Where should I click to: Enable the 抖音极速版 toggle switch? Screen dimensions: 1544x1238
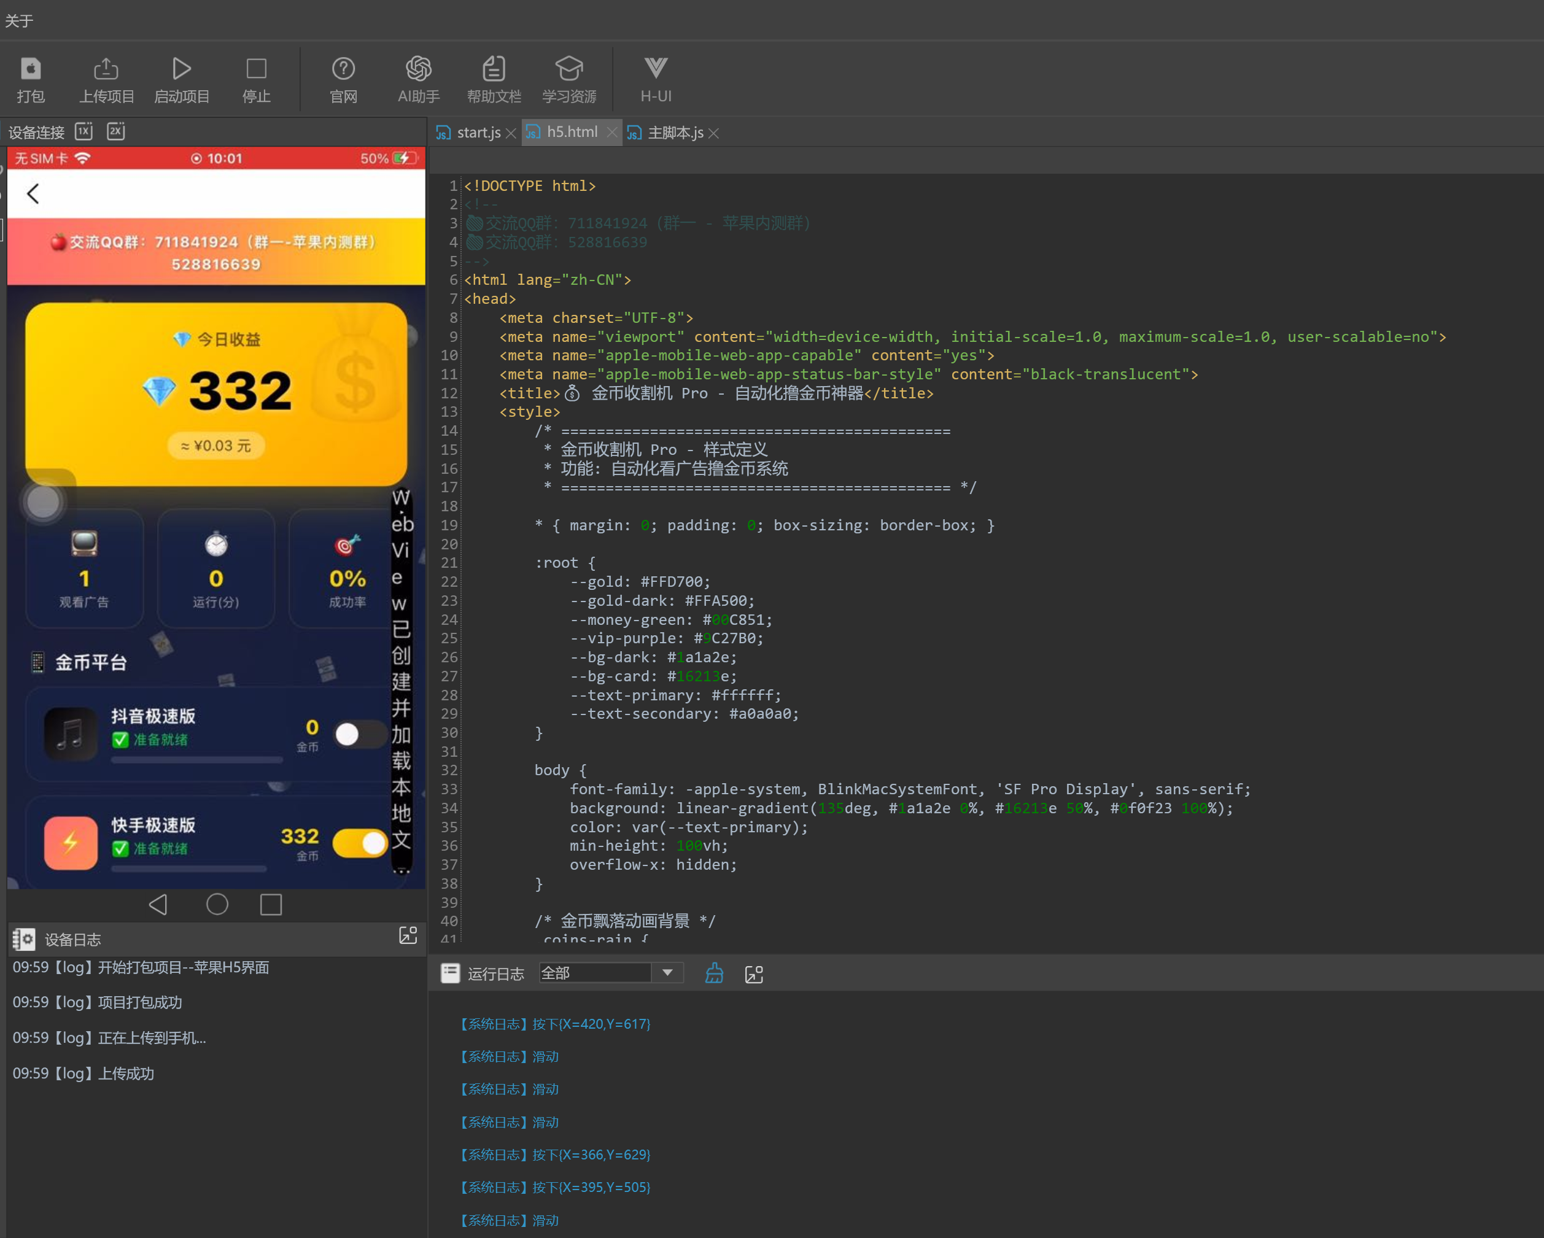click(x=360, y=735)
